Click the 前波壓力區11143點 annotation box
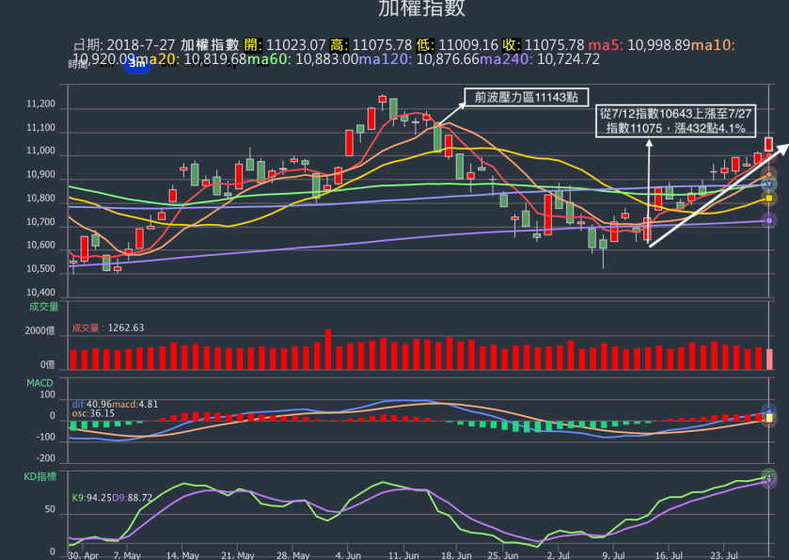 click(527, 96)
